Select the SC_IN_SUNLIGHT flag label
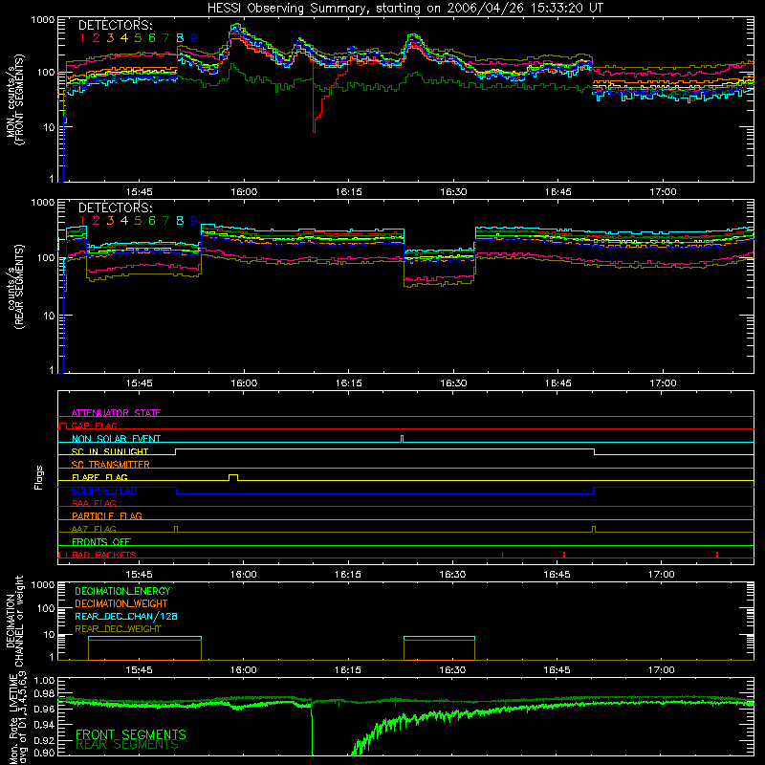765x765 pixels. pos(110,451)
